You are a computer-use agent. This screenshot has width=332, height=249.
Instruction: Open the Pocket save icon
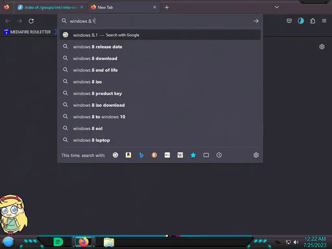tap(289, 21)
